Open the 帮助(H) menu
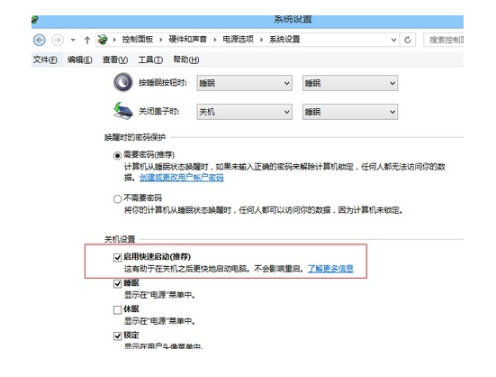The width and height of the screenshot is (496, 377). tap(186, 60)
